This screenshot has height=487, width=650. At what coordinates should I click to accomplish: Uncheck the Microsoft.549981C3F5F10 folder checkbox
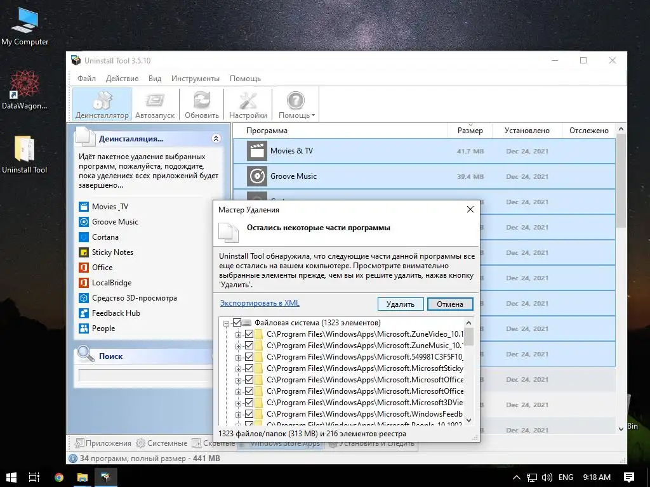[x=249, y=356]
